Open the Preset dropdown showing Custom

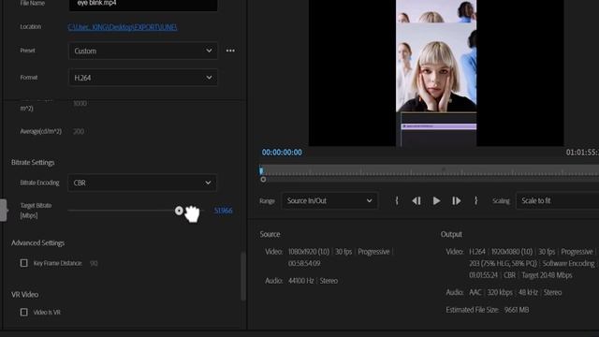click(x=143, y=51)
